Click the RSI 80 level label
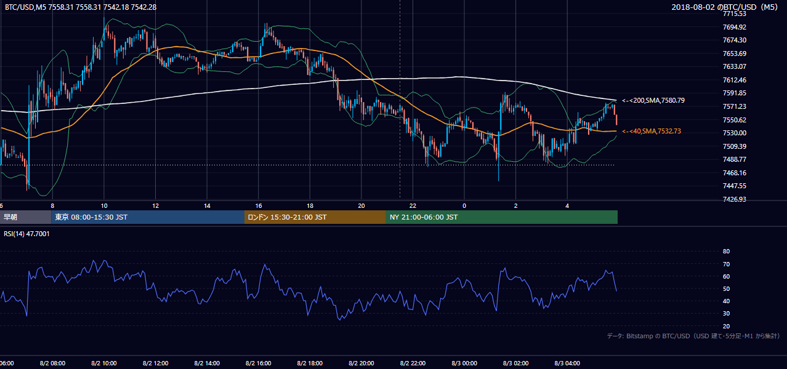 point(726,252)
